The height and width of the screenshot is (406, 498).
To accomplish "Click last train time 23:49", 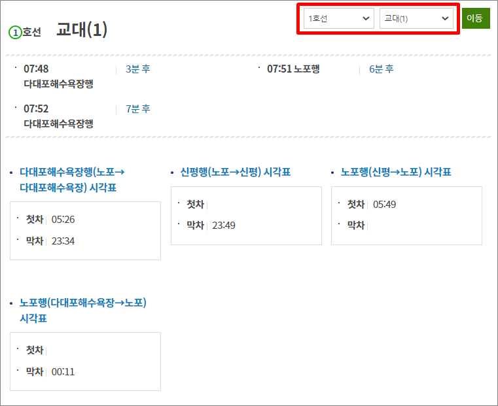I will pyautogui.click(x=224, y=226).
